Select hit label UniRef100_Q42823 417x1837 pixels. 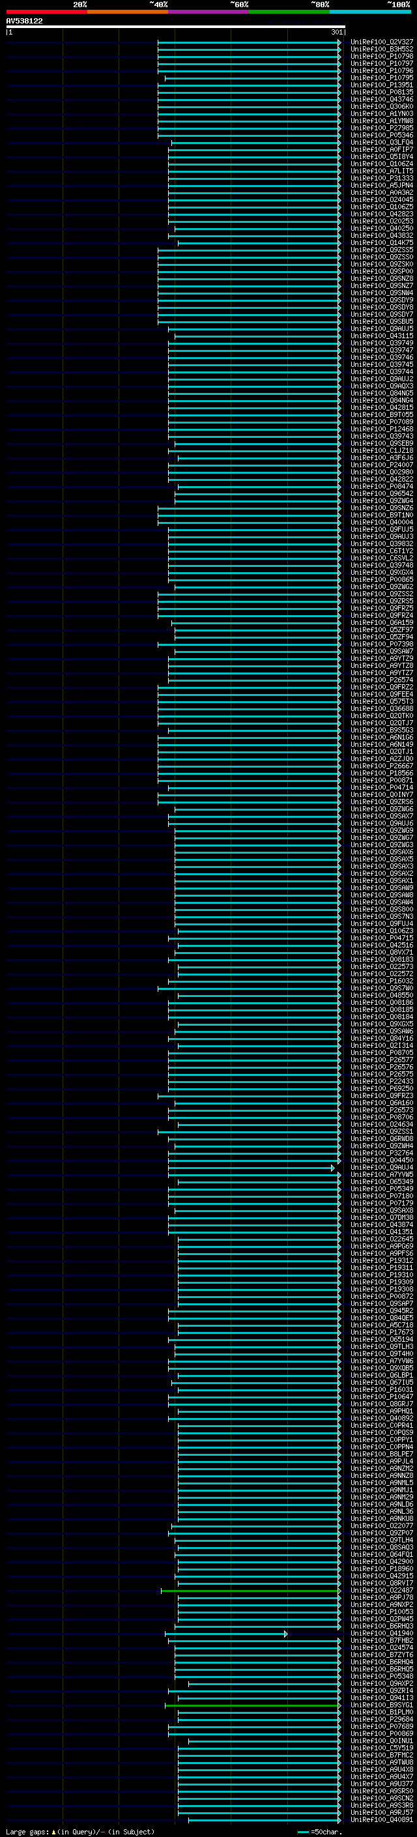(382, 214)
